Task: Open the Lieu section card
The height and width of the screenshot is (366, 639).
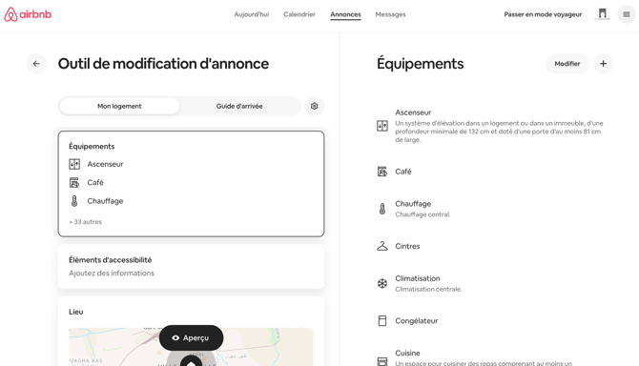Action: click(x=191, y=332)
